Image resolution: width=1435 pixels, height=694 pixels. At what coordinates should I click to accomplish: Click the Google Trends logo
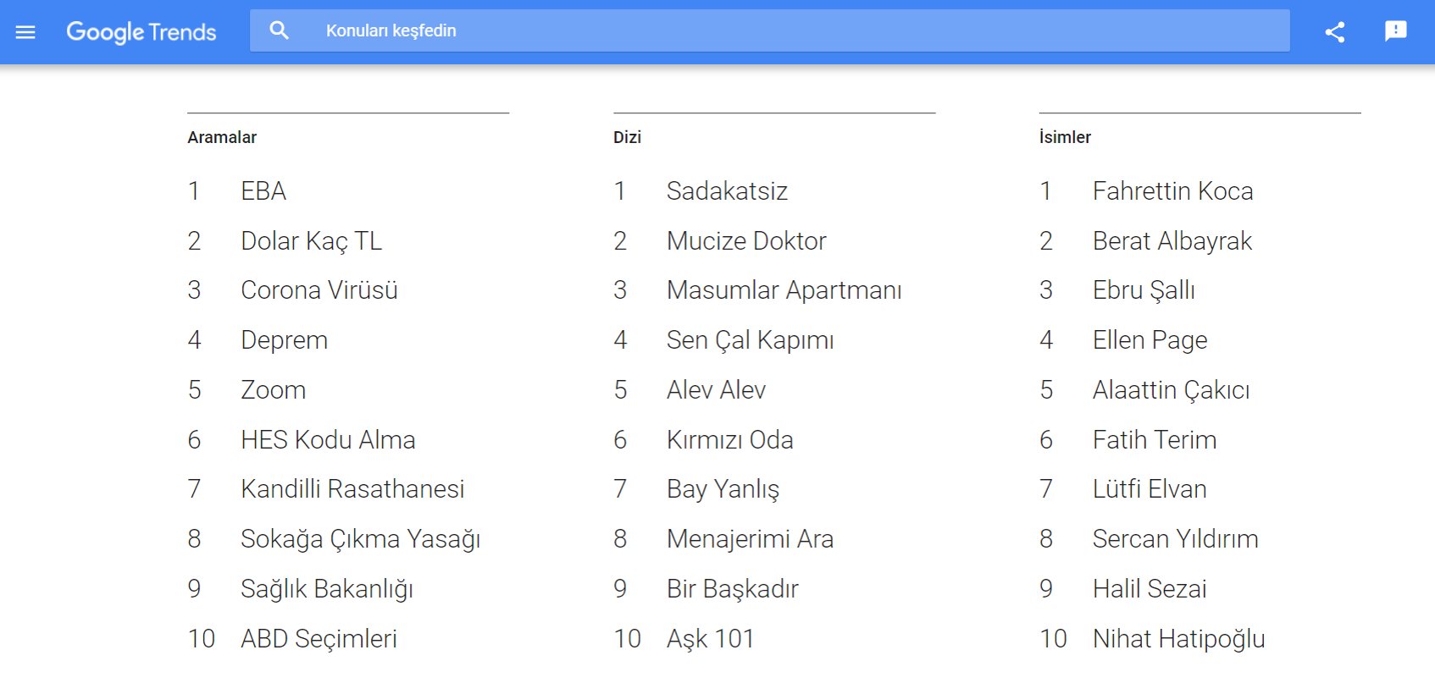[141, 32]
